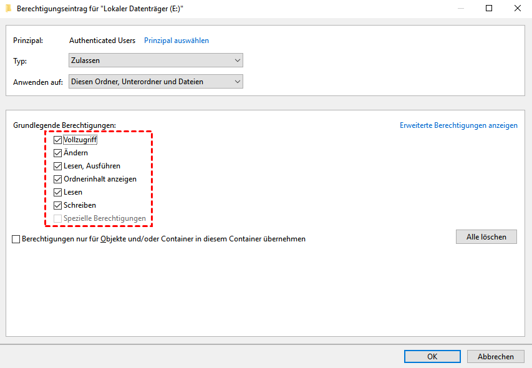
Task: Uncheck the Vollzugriff permission
Action: pos(58,140)
